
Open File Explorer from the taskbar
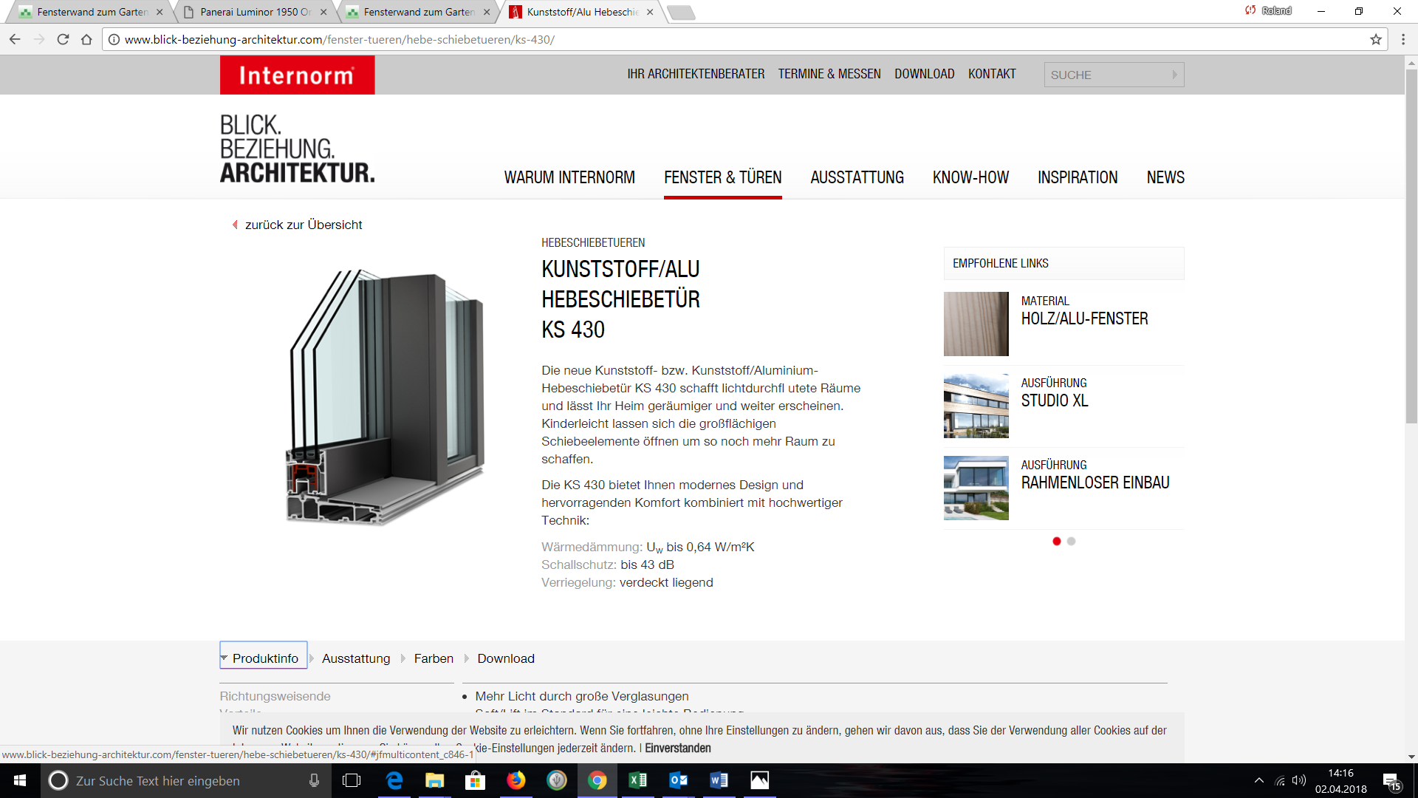pyautogui.click(x=434, y=780)
